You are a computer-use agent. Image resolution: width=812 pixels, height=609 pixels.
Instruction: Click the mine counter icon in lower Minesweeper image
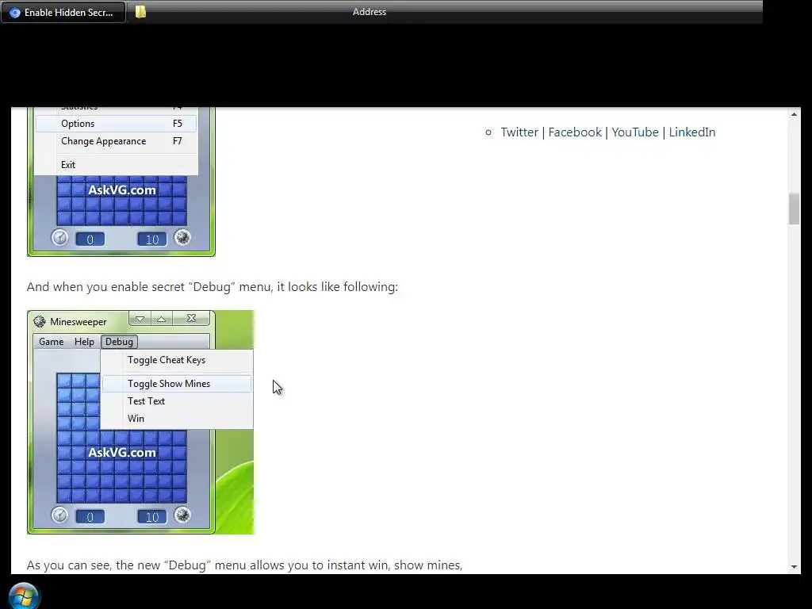coord(182,515)
